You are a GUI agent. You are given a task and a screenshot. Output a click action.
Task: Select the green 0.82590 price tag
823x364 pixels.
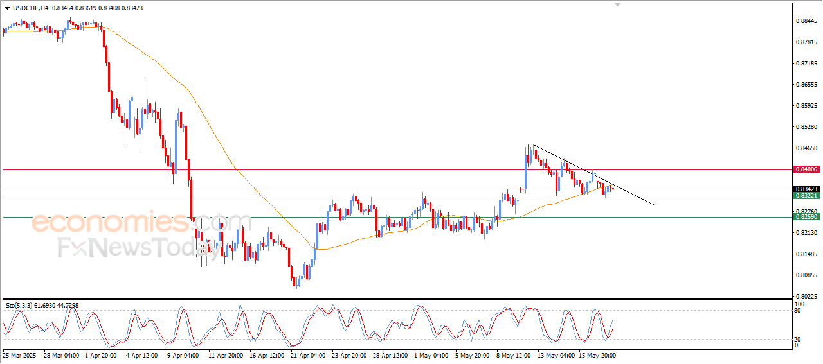(x=806, y=217)
